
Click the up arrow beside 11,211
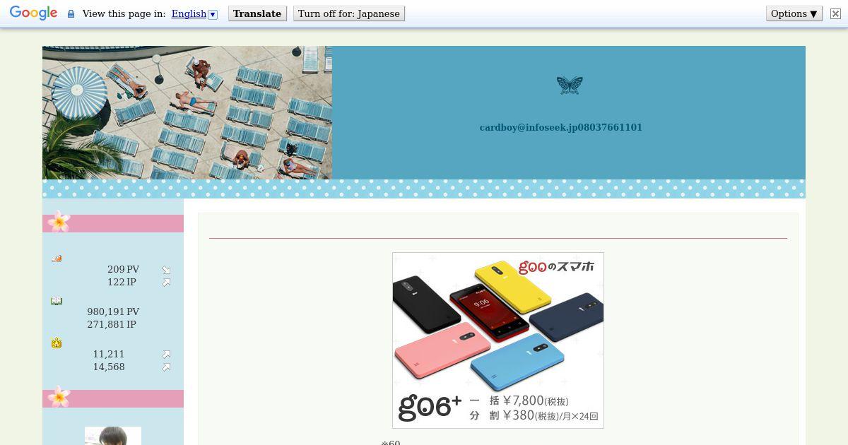tap(166, 355)
